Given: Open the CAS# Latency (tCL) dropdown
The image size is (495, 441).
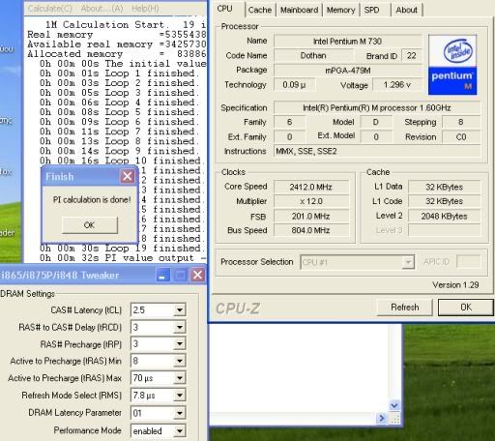Looking at the screenshot, I should click(159, 310).
